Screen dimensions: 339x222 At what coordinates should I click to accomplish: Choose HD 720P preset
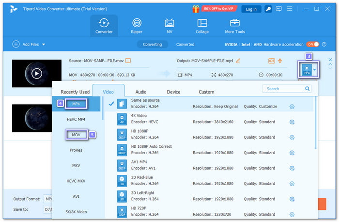(209, 212)
